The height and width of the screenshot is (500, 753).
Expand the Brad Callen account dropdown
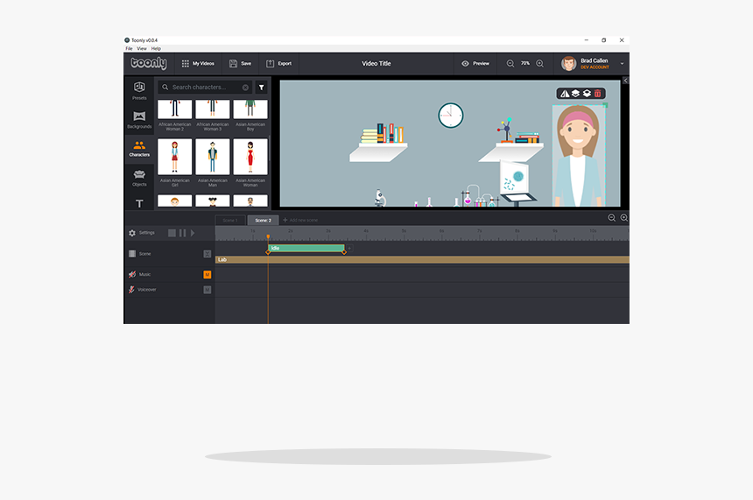[x=622, y=64]
